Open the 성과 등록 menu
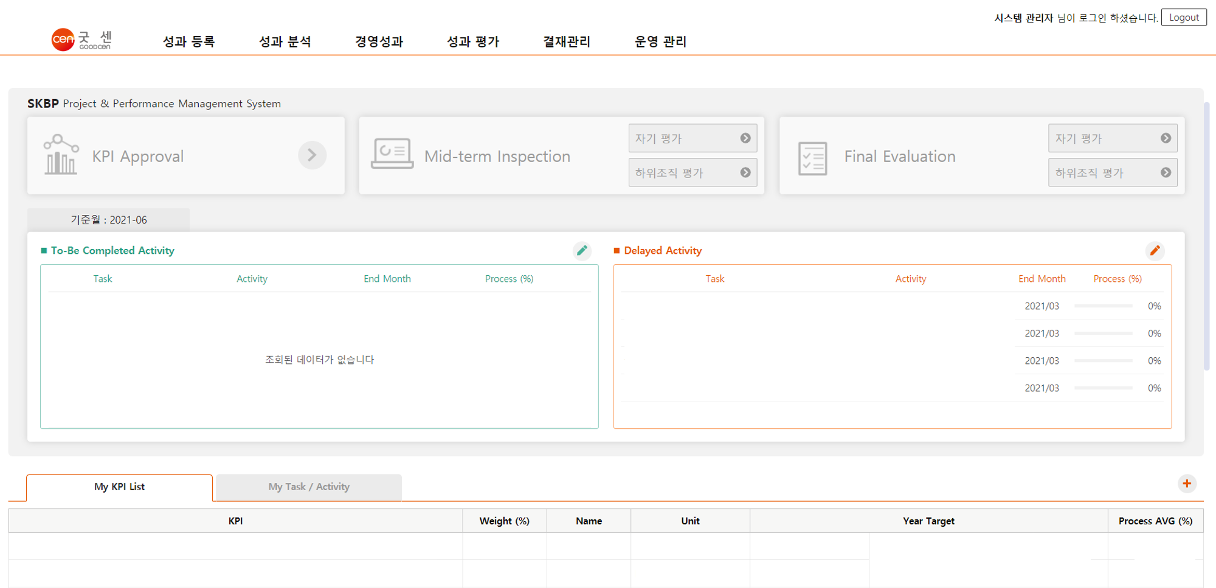The image size is (1216, 588). (x=188, y=41)
